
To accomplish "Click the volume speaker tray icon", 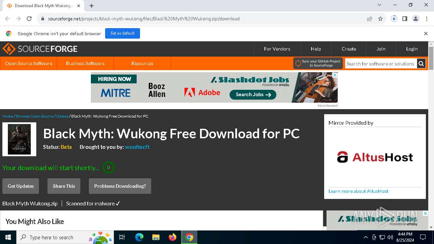I will tap(390, 237).
